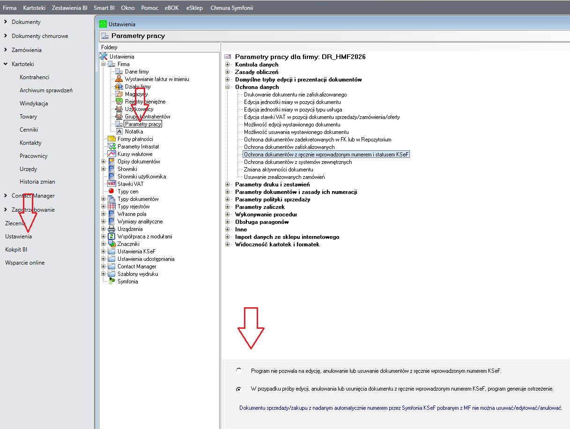The width and height of the screenshot is (570, 429).
Task: Open the Chmura Symfonii menu
Action: [231, 8]
